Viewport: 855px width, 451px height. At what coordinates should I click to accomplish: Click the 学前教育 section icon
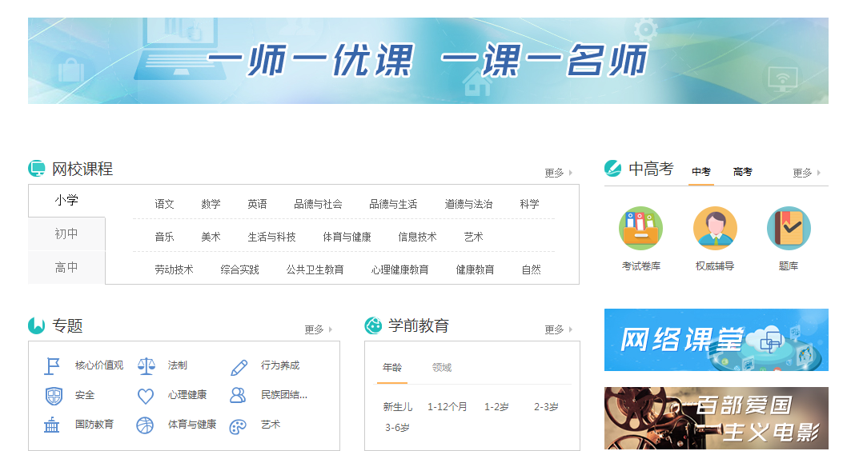point(373,325)
